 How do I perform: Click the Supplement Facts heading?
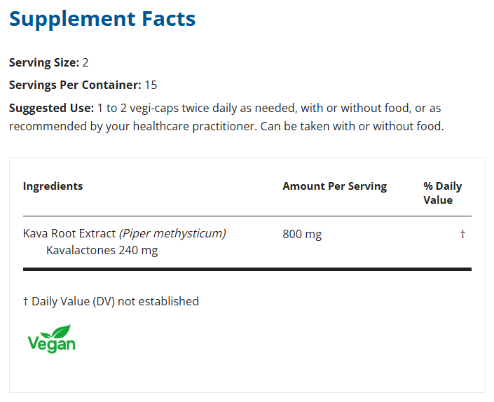pyautogui.click(x=102, y=19)
